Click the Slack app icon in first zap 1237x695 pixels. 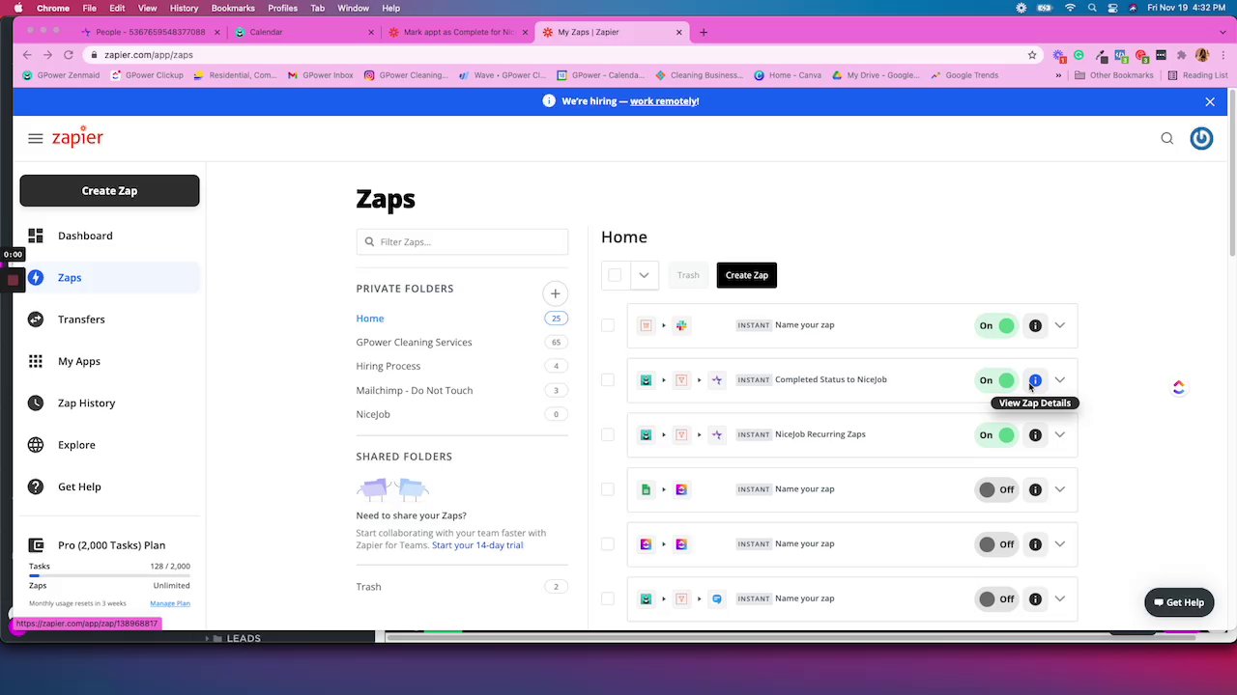681,326
